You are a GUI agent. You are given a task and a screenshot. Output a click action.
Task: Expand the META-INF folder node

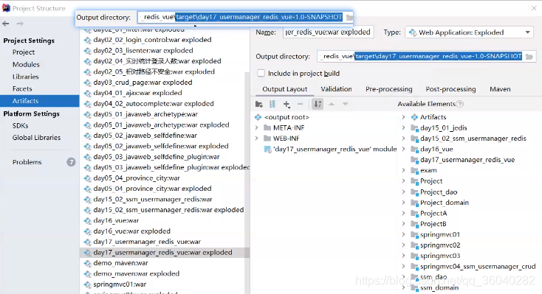click(257, 127)
